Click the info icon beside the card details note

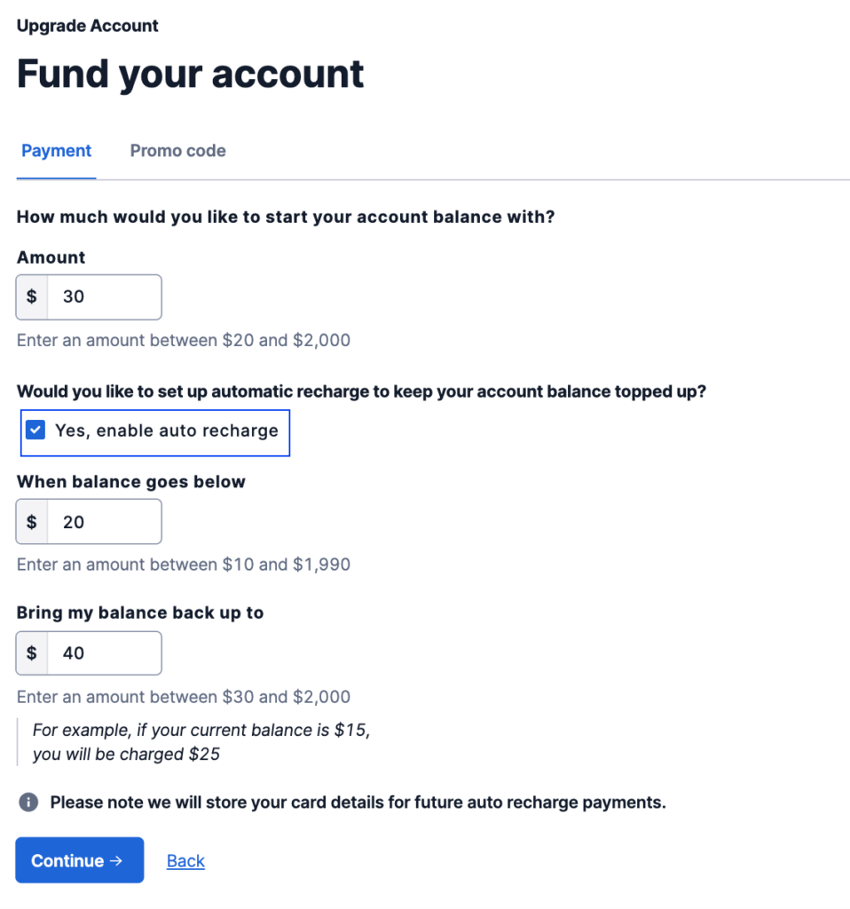click(x=28, y=802)
